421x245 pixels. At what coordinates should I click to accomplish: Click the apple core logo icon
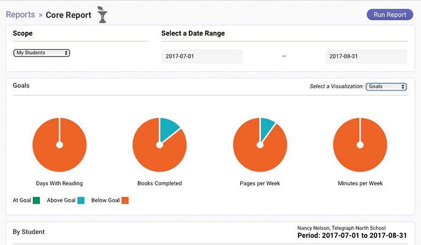[x=102, y=15]
